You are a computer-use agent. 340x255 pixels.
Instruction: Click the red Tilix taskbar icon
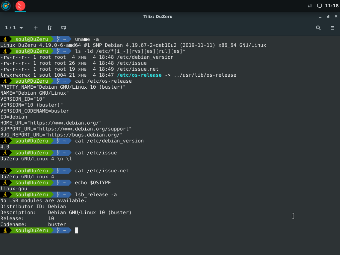pyautogui.click(x=20, y=6)
